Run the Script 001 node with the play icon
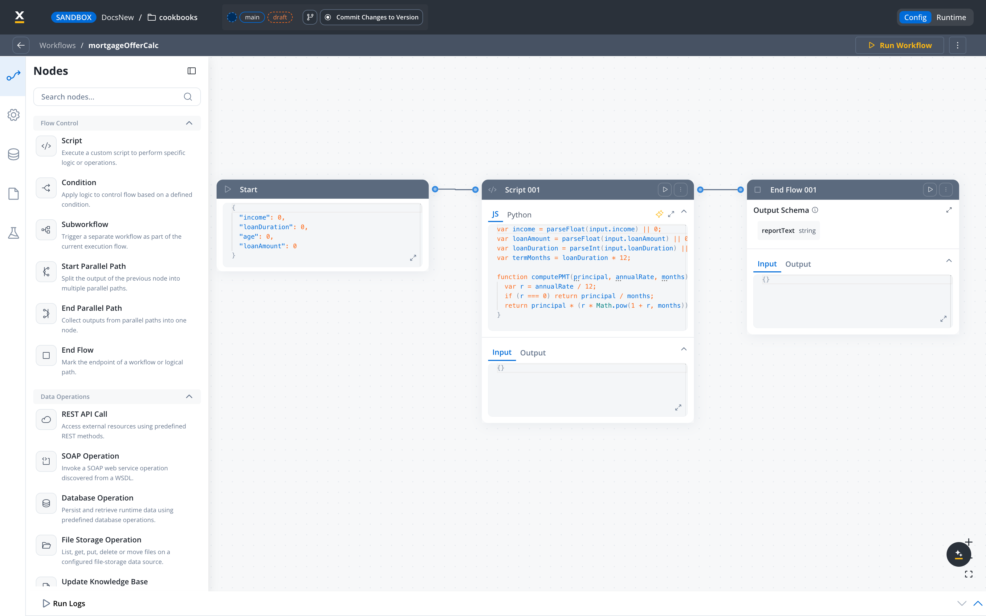Image resolution: width=986 pixels, height=616 pixels. 665,189
